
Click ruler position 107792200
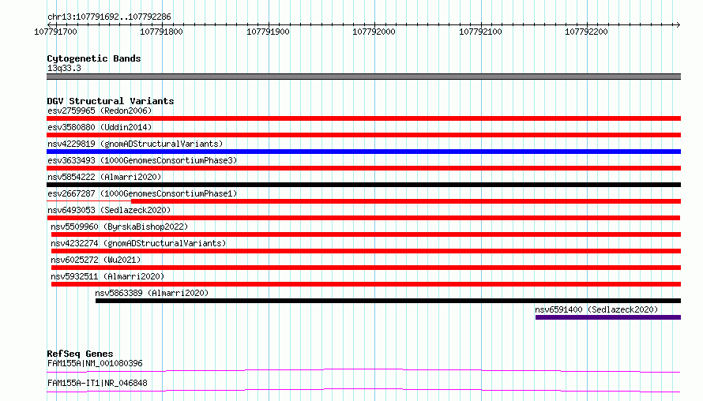coord(586,32)
